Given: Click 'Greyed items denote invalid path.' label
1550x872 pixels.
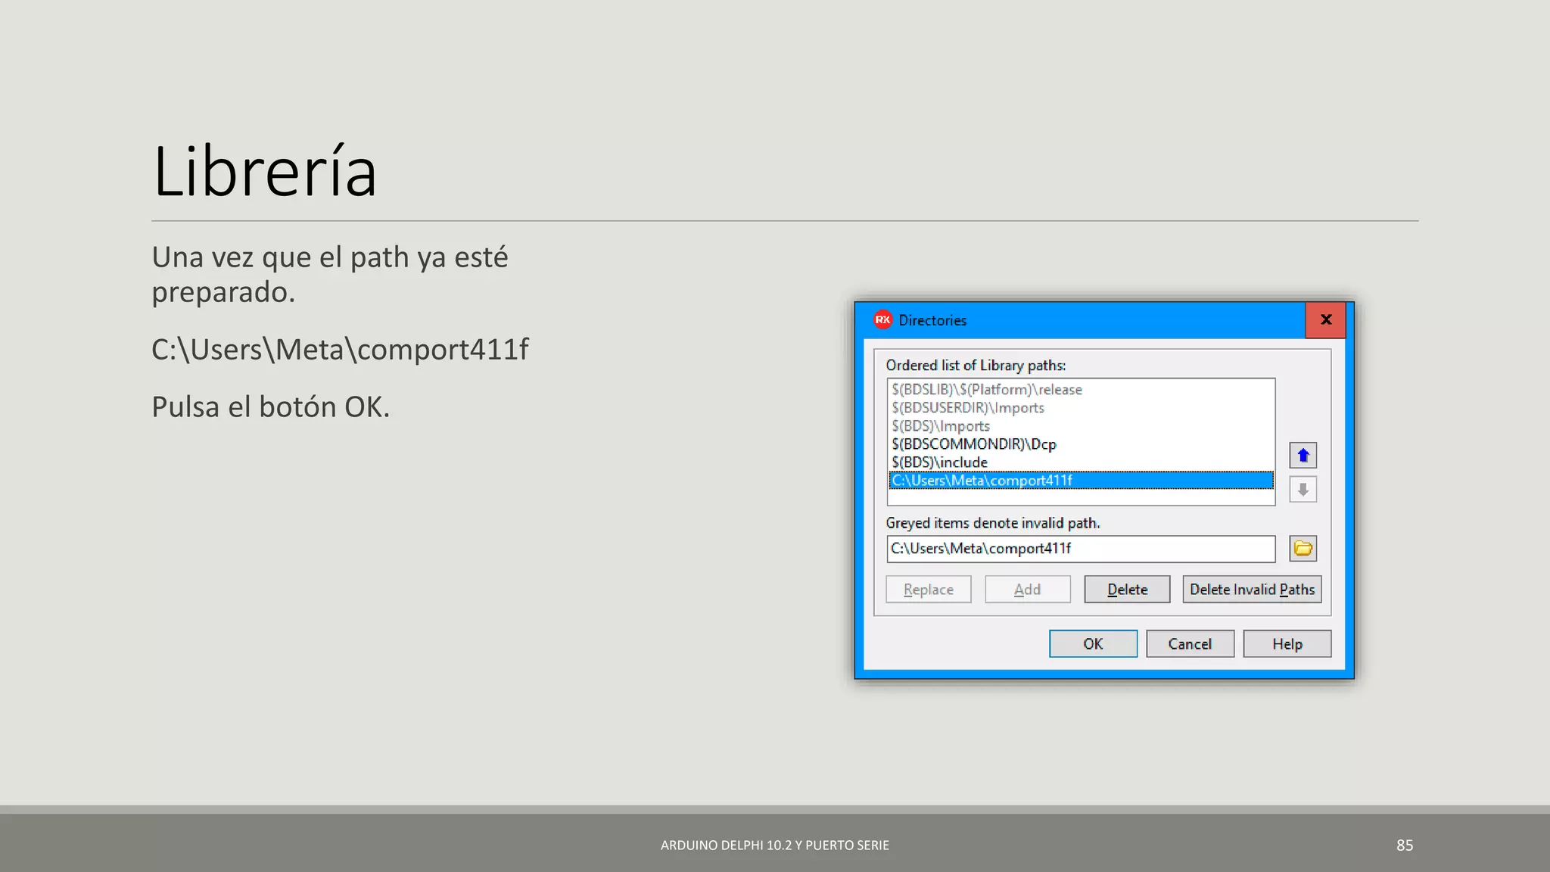Looking at the screenshot, I should click(x=993, y=522).
